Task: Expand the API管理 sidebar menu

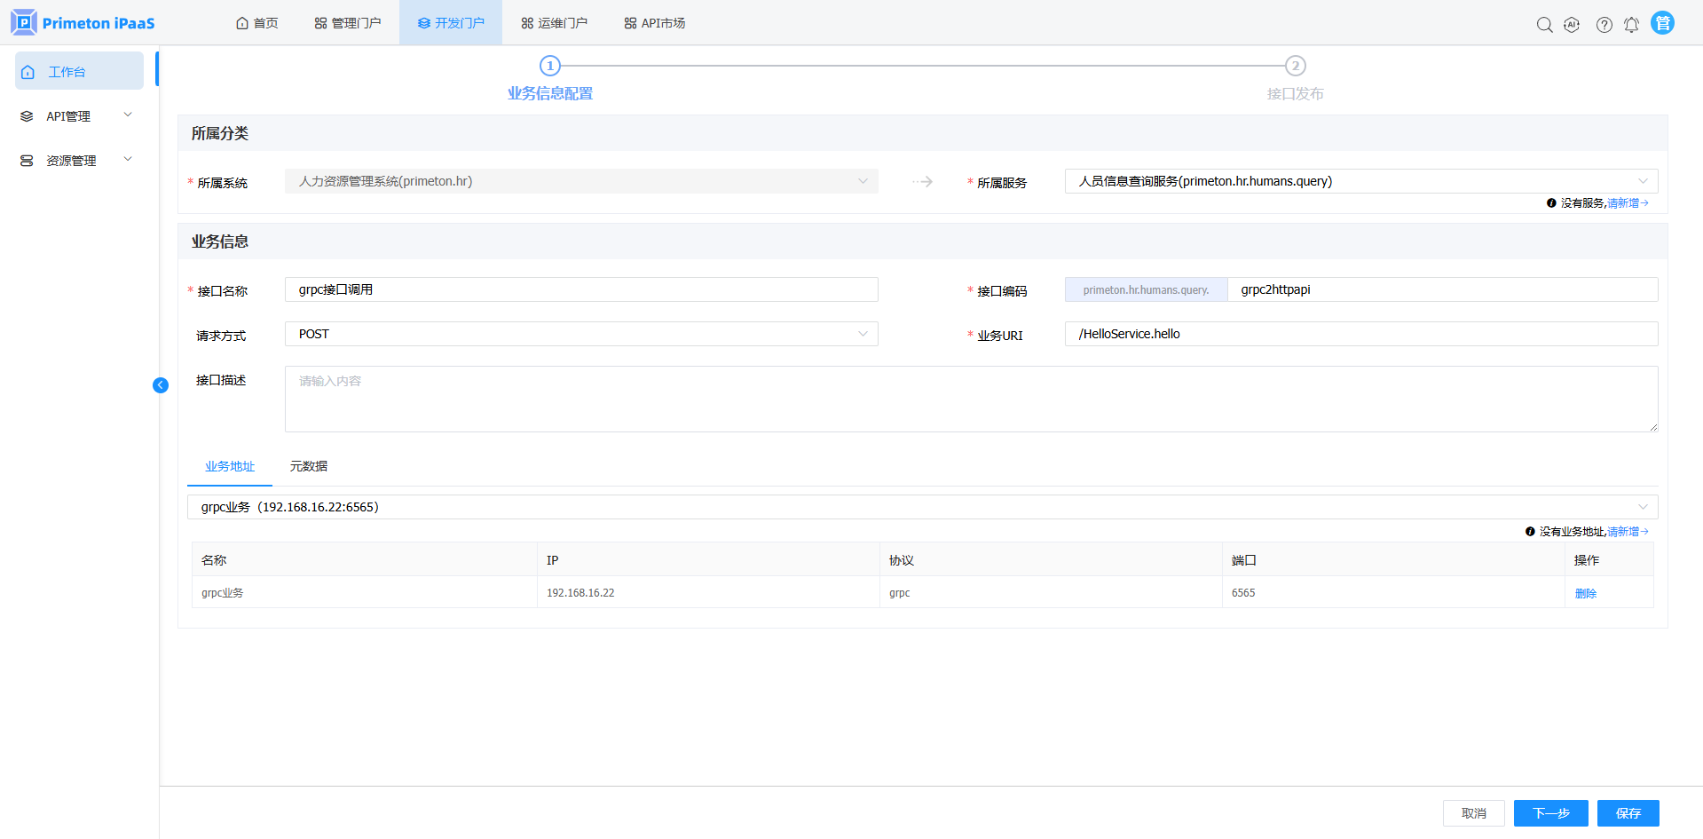Action: [x=78, y=116]
